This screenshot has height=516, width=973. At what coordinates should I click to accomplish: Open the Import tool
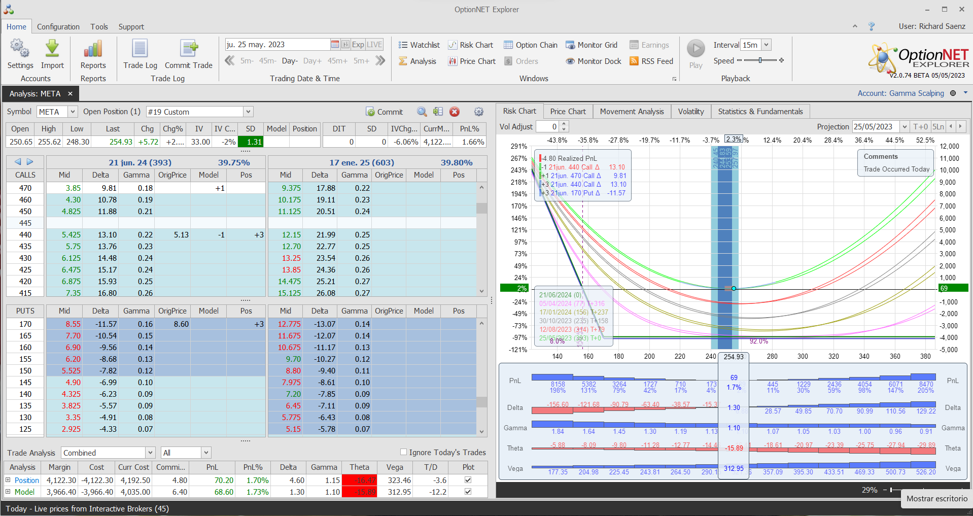point(52,54)
